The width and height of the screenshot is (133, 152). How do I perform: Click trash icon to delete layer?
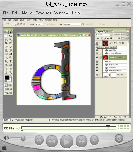(125, 117)
